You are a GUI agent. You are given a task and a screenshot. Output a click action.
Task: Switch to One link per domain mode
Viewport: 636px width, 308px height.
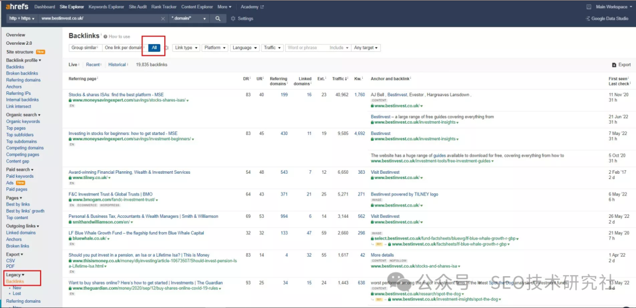pos(123,48)
